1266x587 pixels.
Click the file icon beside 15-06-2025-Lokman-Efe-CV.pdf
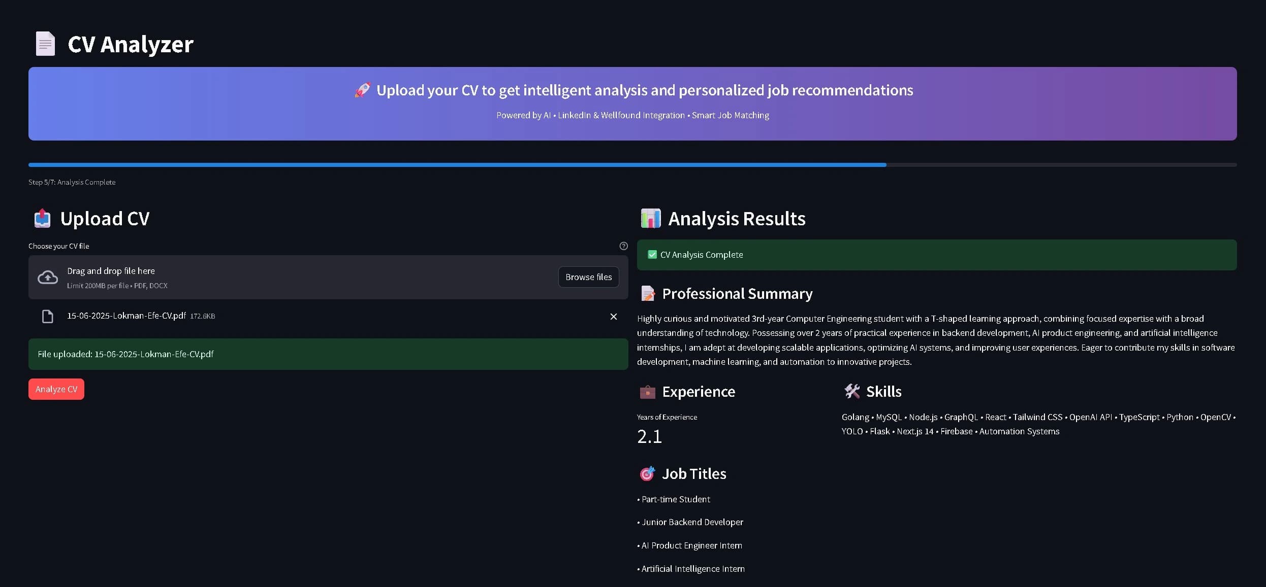coord(47,316)
